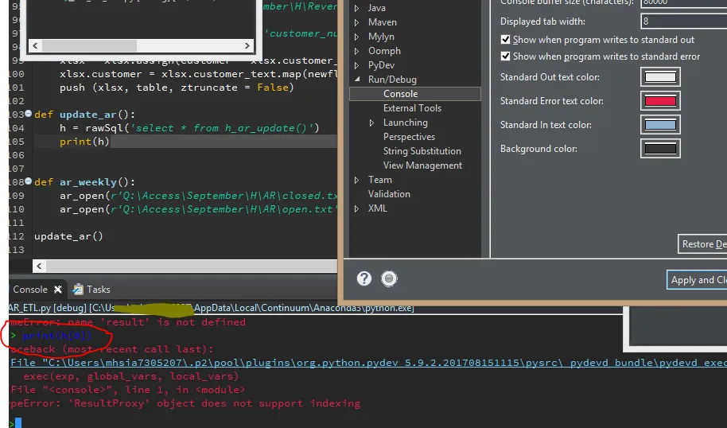Click popup horizontal scrollbar thumb

coord(90,45)
